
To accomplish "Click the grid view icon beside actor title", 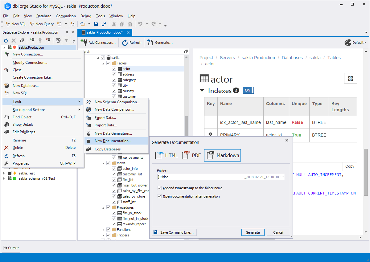I will pos(351,79).
